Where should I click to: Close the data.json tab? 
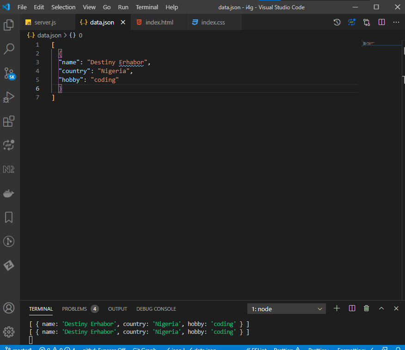coord(123,23)
